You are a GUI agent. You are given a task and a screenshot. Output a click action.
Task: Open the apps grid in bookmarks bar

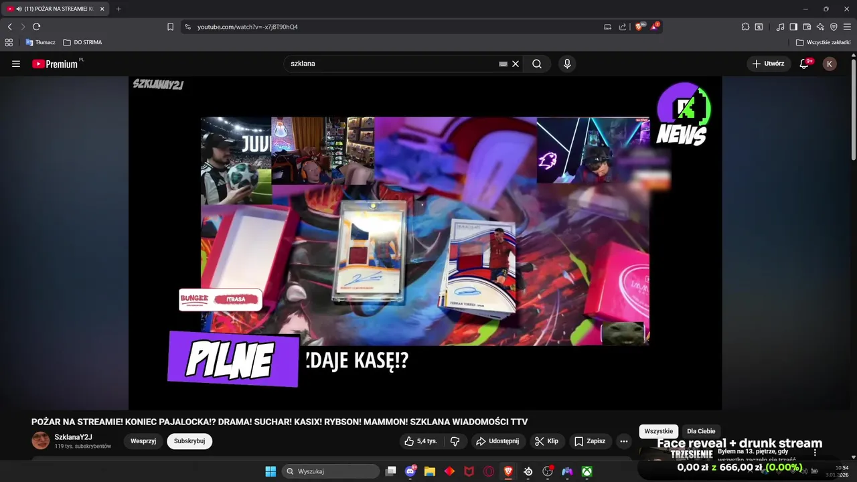point(9,42)
